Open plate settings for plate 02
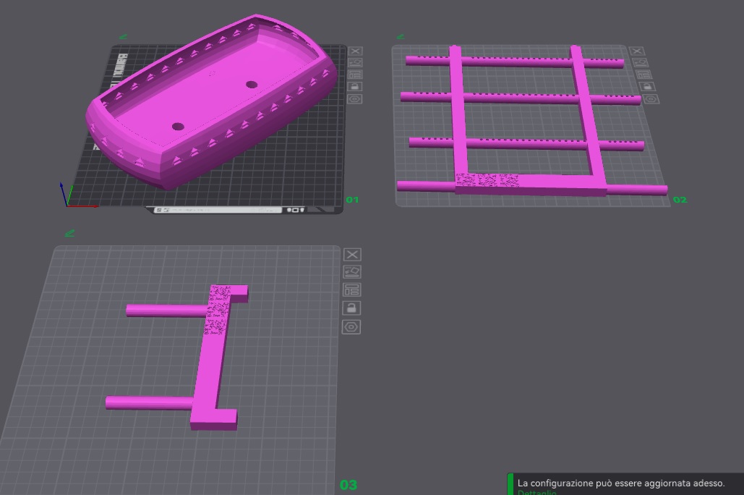Image resolution: width=744 pixels, height=495 pixels. click(x=651, y=98)
